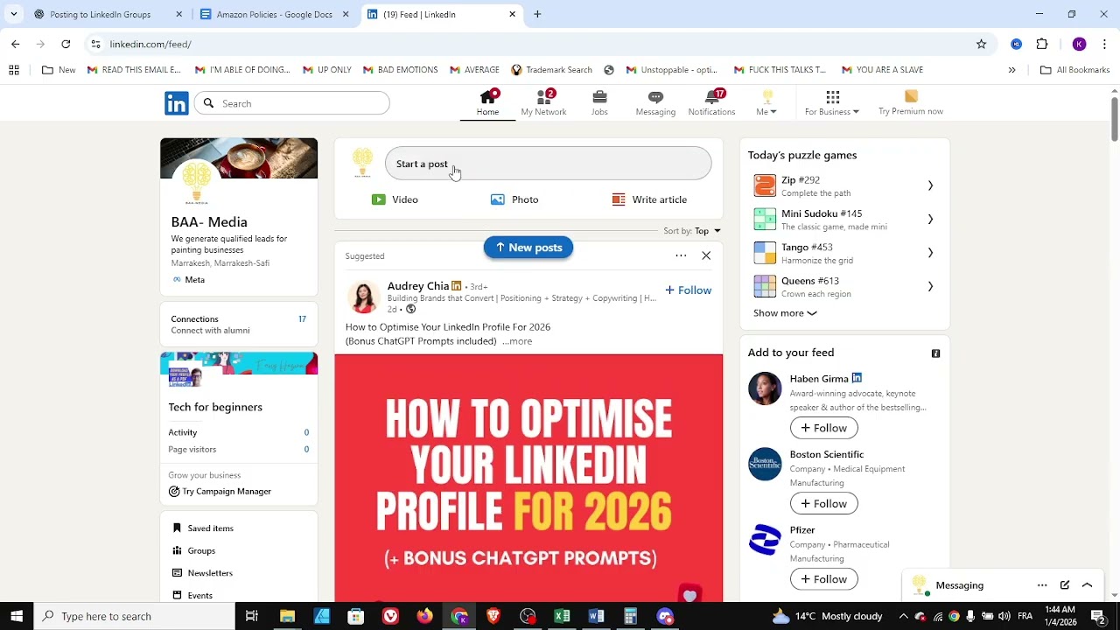Open Windows Start menu

point(17,616)
